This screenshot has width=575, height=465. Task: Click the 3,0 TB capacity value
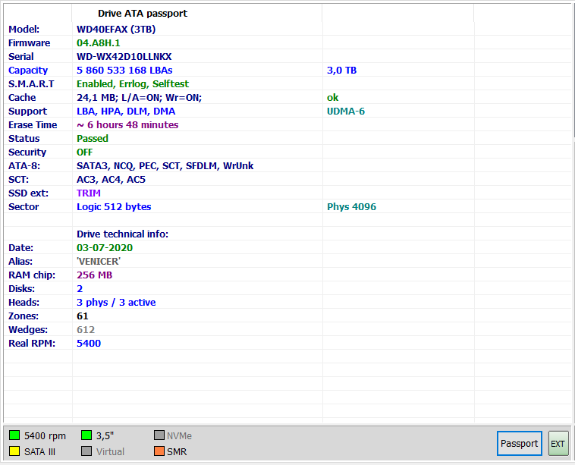[341, 70]
